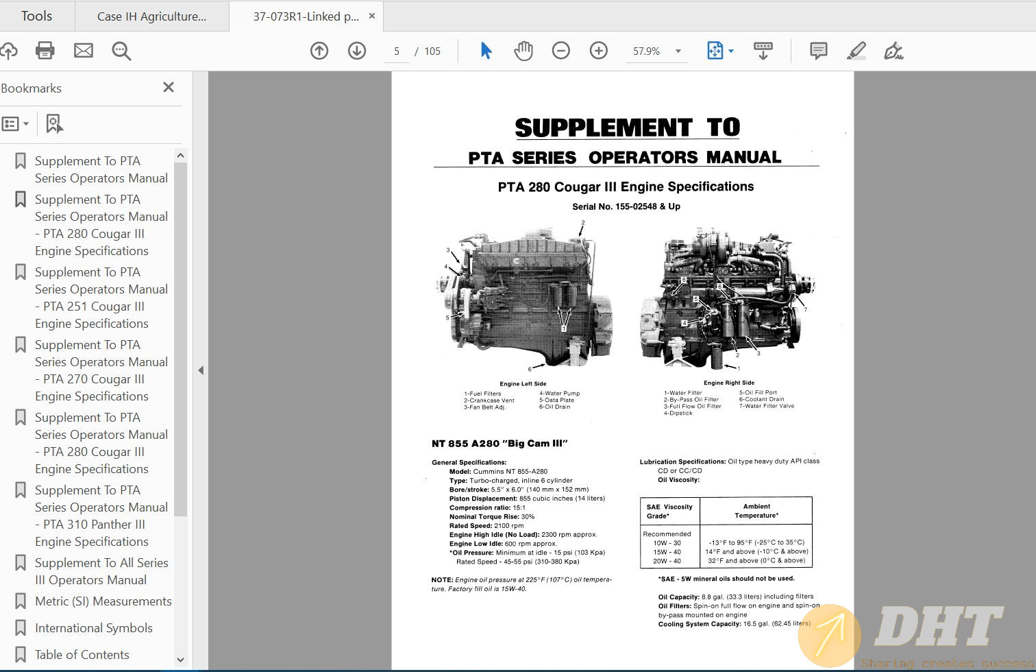Click bookmark icon beside Metric (SI) Measurements

pyautogui.click(x=21, y=601)
